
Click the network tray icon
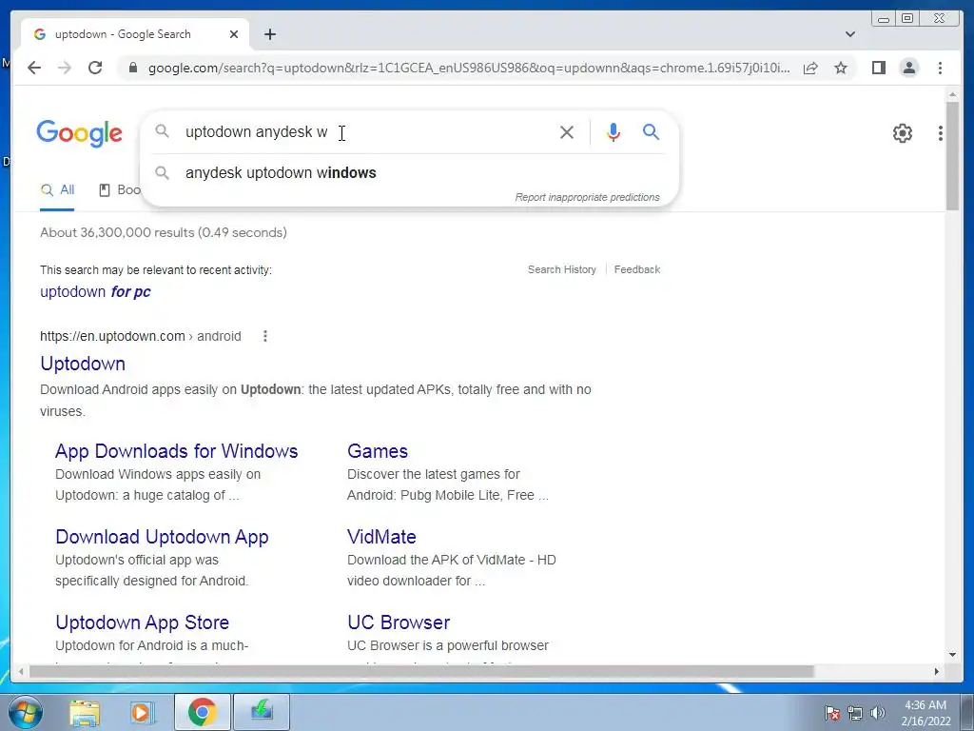tap(855, 712)
